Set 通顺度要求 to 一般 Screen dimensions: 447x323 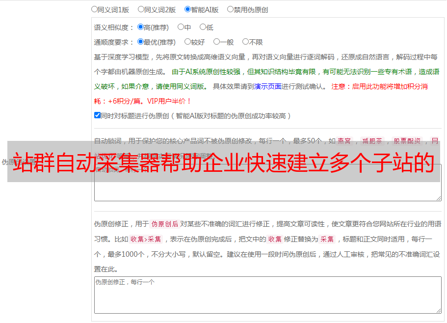[x=217, y=42]
